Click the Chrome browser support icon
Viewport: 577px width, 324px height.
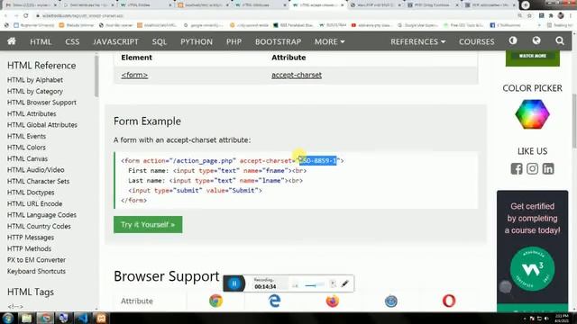216,301
